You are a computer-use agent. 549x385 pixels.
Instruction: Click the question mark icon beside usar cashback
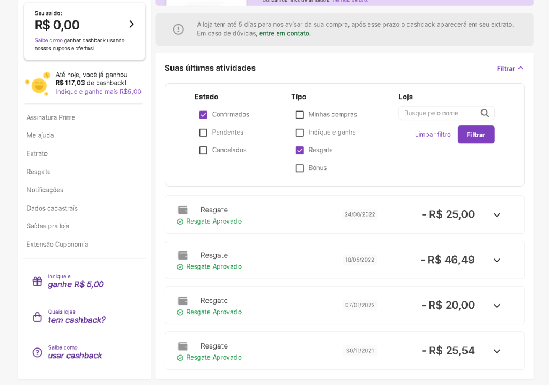point(37,352)
